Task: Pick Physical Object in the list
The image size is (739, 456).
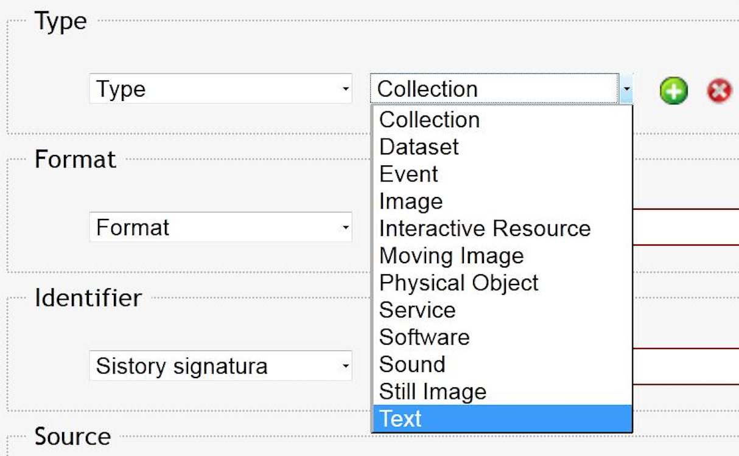Action: point(458,283)
